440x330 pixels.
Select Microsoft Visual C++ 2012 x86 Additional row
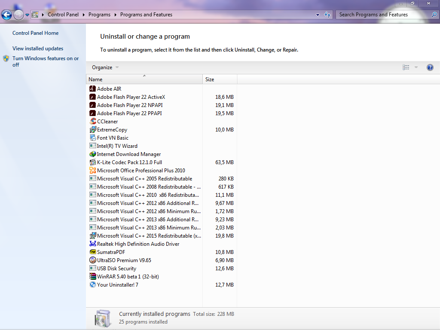tap(162, 203)
